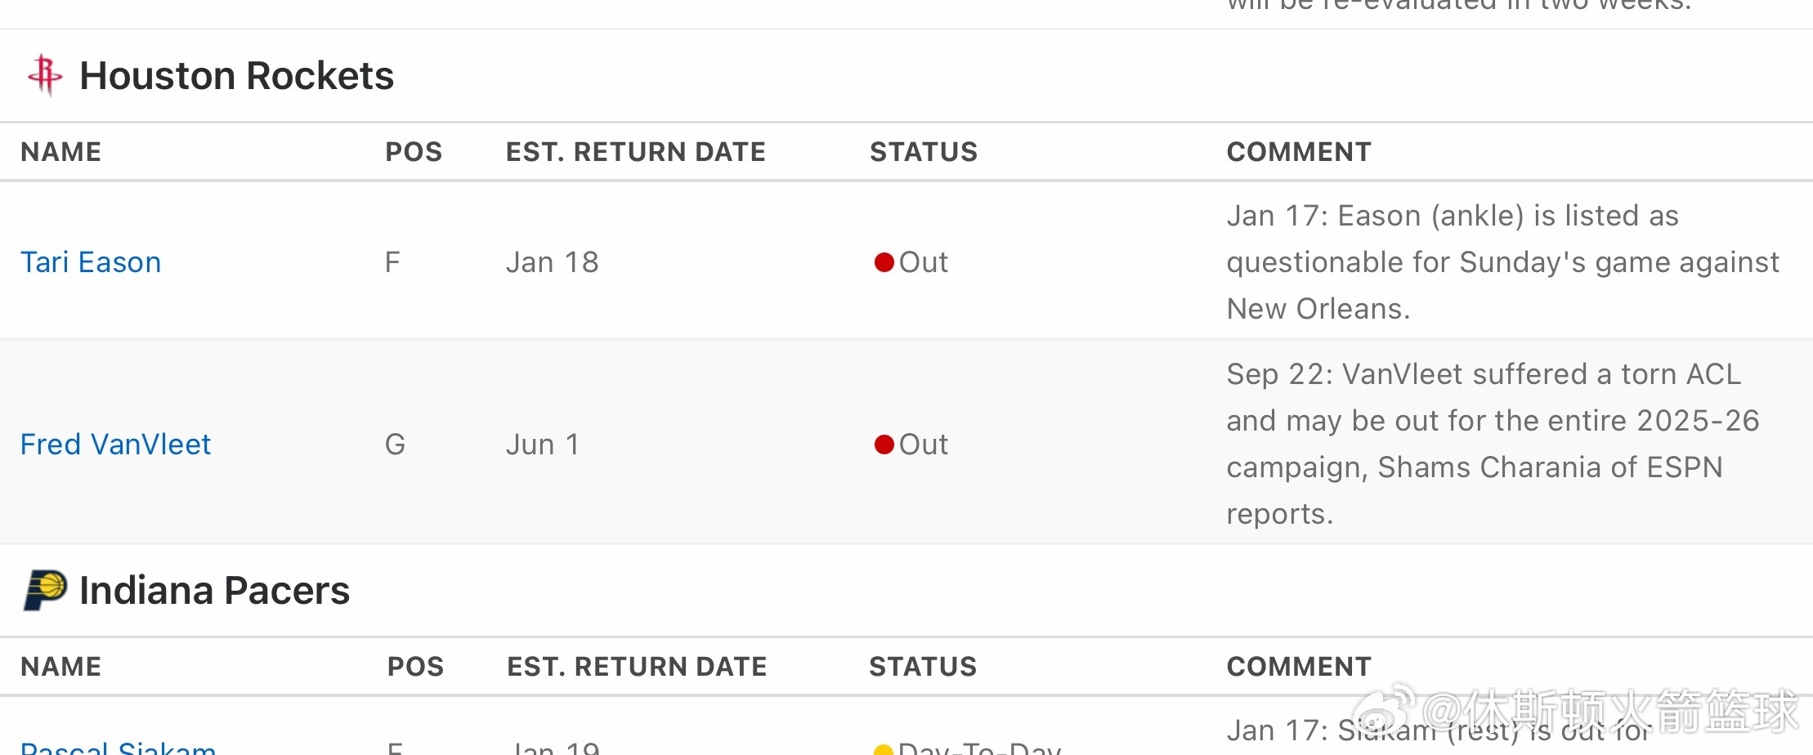Open the Pascal Siakam player link
The width and height of the screenshot is (1813, 755).
click(x=119, y=748)
